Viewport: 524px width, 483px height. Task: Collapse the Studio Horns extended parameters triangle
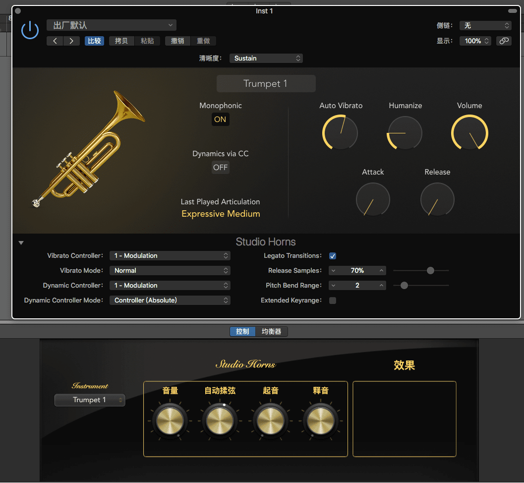21,243
